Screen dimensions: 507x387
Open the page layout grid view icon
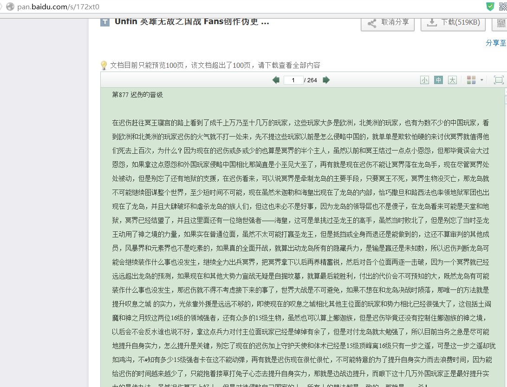[x=471, y=80]
